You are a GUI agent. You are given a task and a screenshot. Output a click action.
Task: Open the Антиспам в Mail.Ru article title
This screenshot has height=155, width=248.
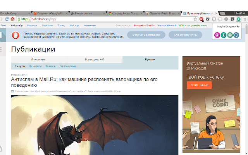pos(84,82)
